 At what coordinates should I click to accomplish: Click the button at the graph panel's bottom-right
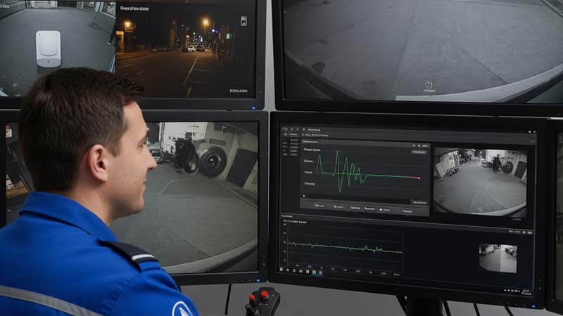pos(419,202)
